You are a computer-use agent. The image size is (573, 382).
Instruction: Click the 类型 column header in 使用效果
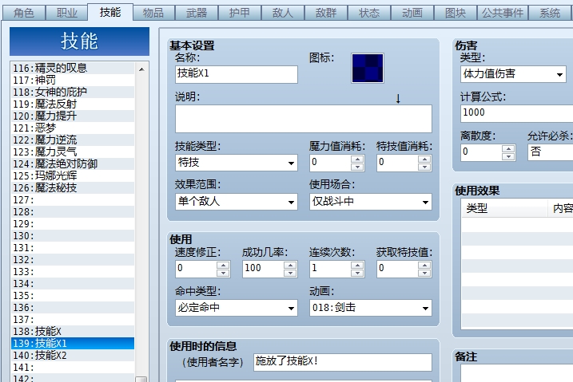pos(504,208)
